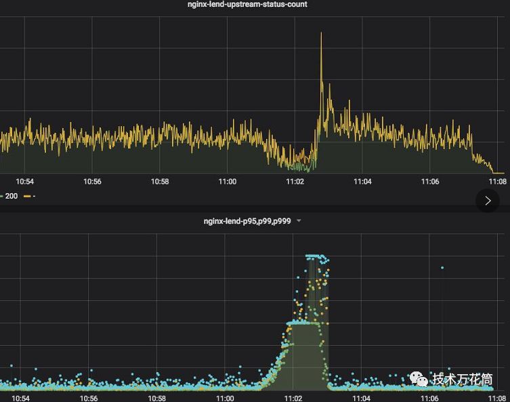Click the 10:56 label on upper chart axis
Screen dimensions: 510x402
(x=92, y=181)
